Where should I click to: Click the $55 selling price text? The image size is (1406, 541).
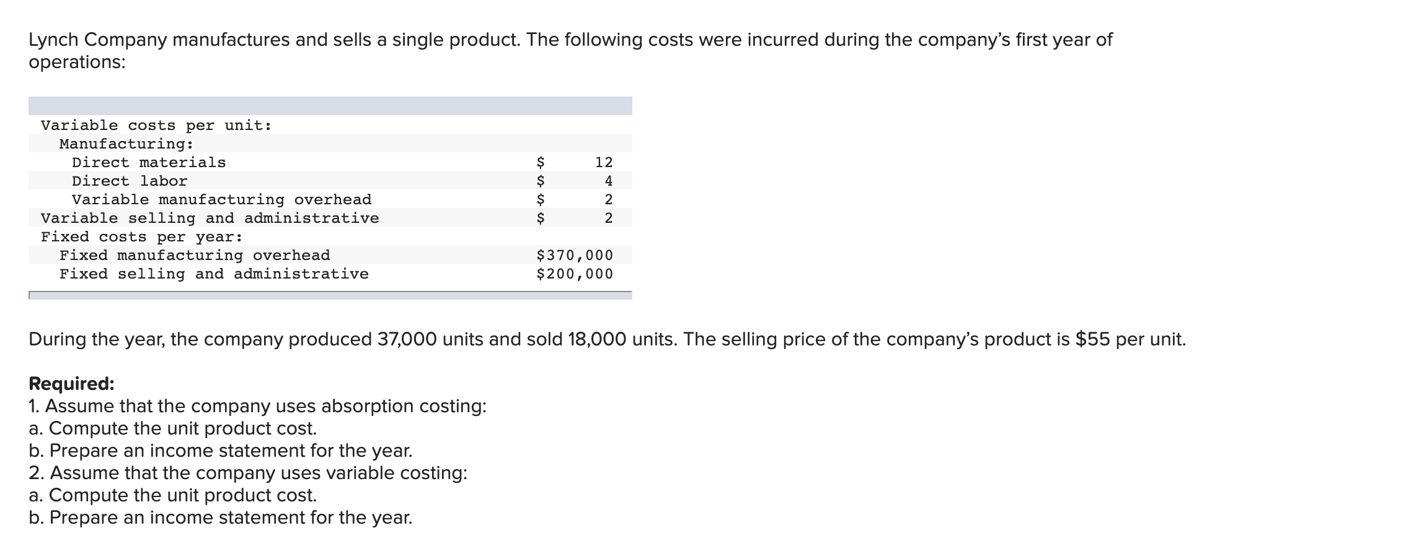pyautogui.click(x=1092, y=339)
